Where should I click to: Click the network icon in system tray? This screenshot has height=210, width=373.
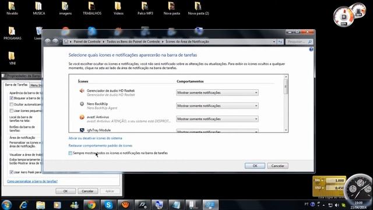click(x=330, y=205)
